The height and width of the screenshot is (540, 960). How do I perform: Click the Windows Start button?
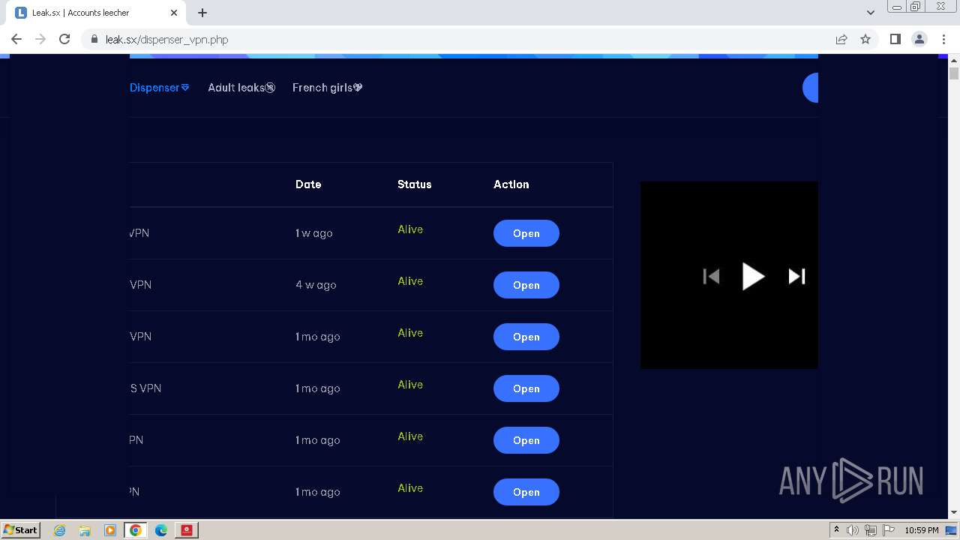[x=20, y=529]
